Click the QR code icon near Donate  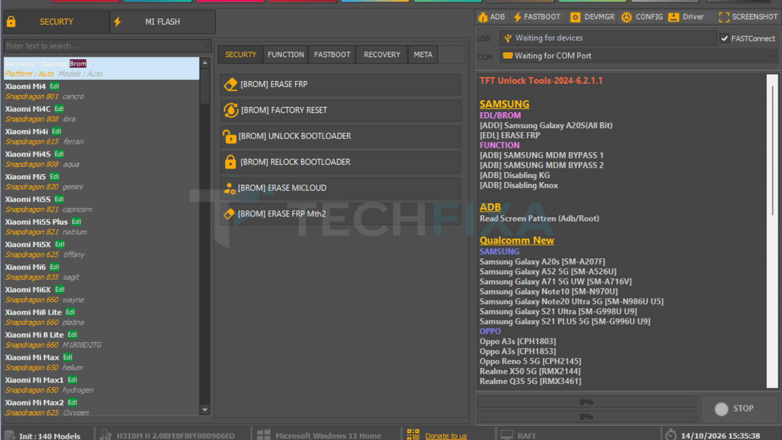tap(413, 435)
